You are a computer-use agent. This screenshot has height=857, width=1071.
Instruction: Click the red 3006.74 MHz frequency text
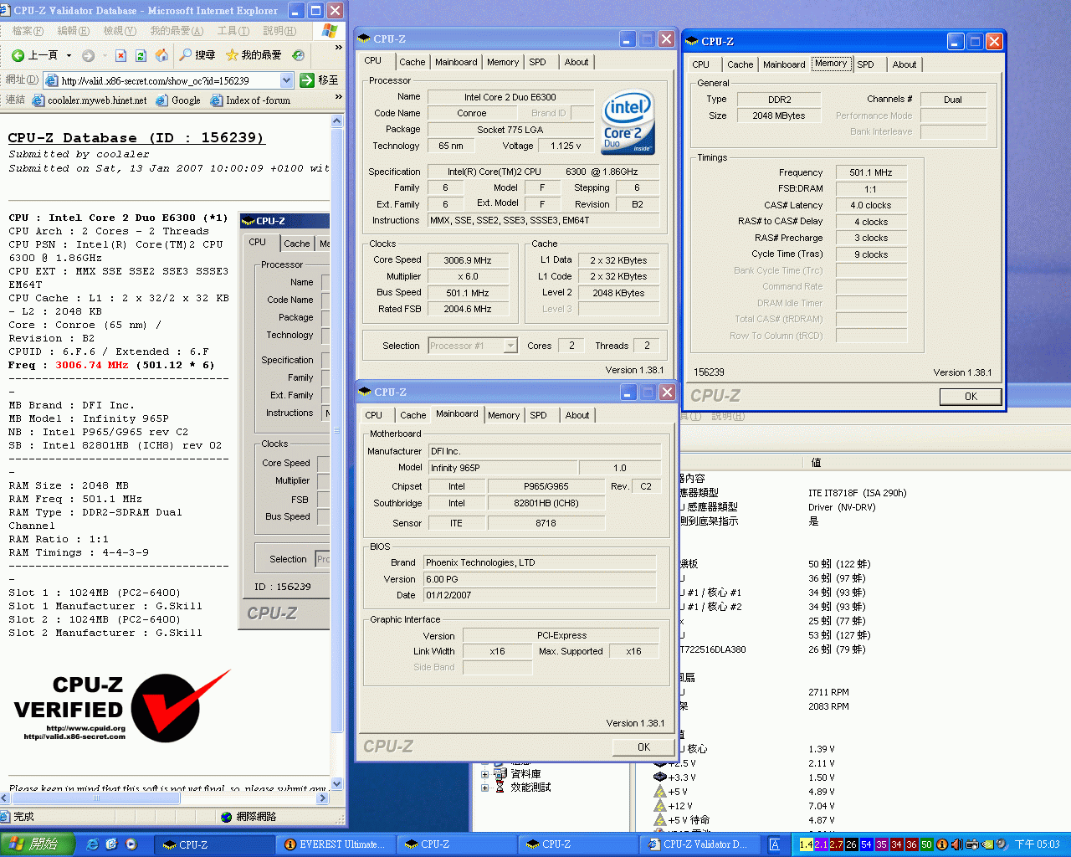(92, 365)
